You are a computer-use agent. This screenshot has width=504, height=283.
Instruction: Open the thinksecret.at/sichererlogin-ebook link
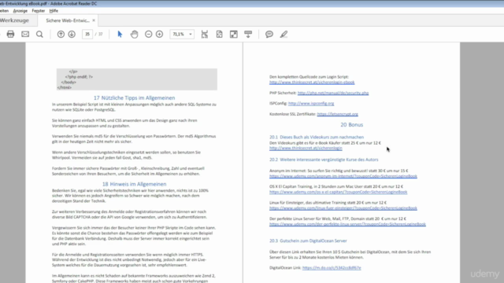click(312, 82)
